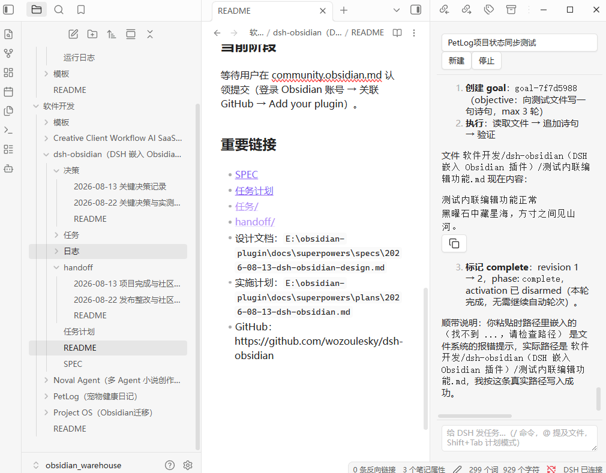
Task: Open the help icon near the vault name
Action: 170,465
